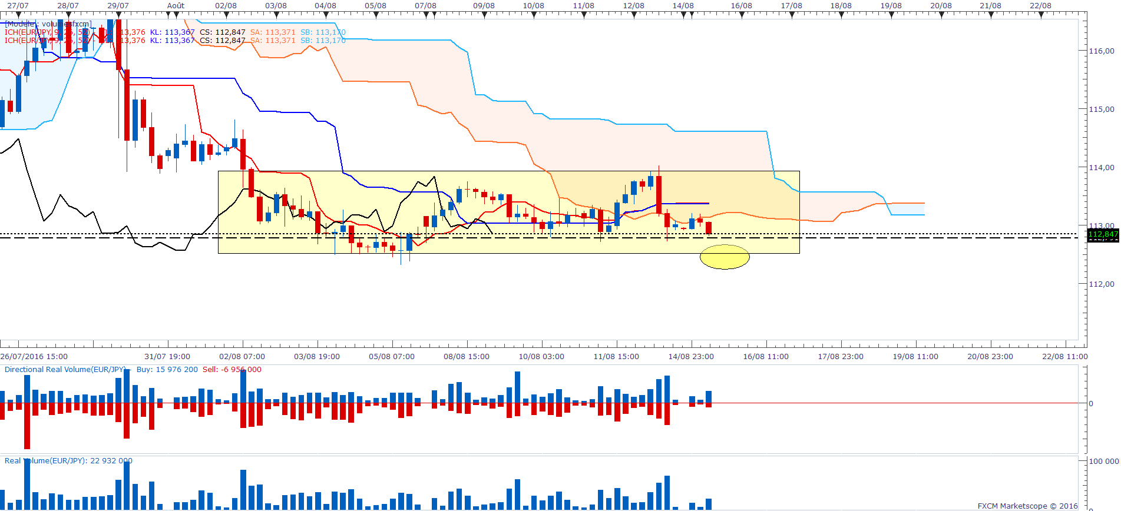Click the 03/08 19:00 time label
The width and height of the screenshot is (1121, 511).
pos(317,357)
